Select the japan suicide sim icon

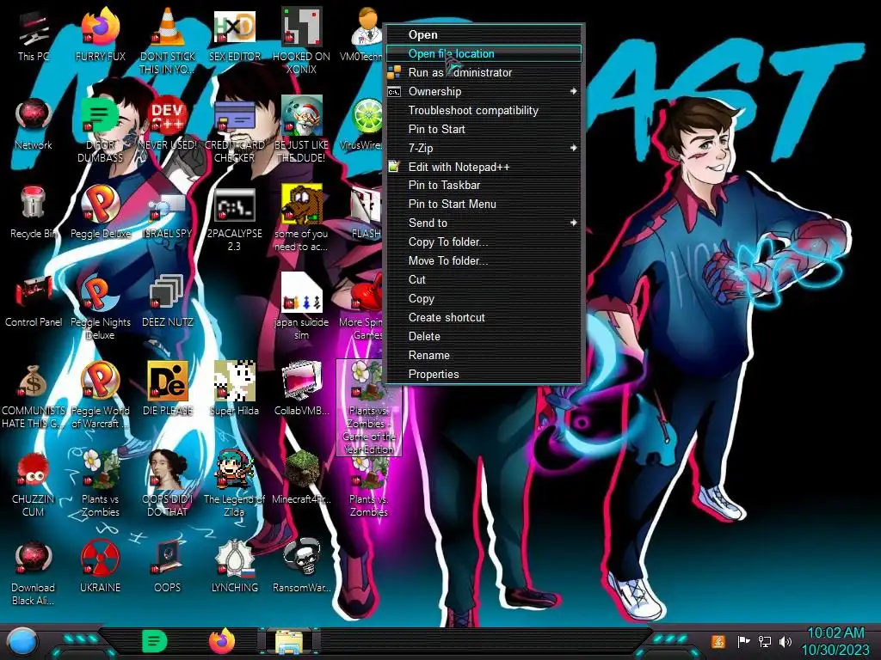(301, 308)
